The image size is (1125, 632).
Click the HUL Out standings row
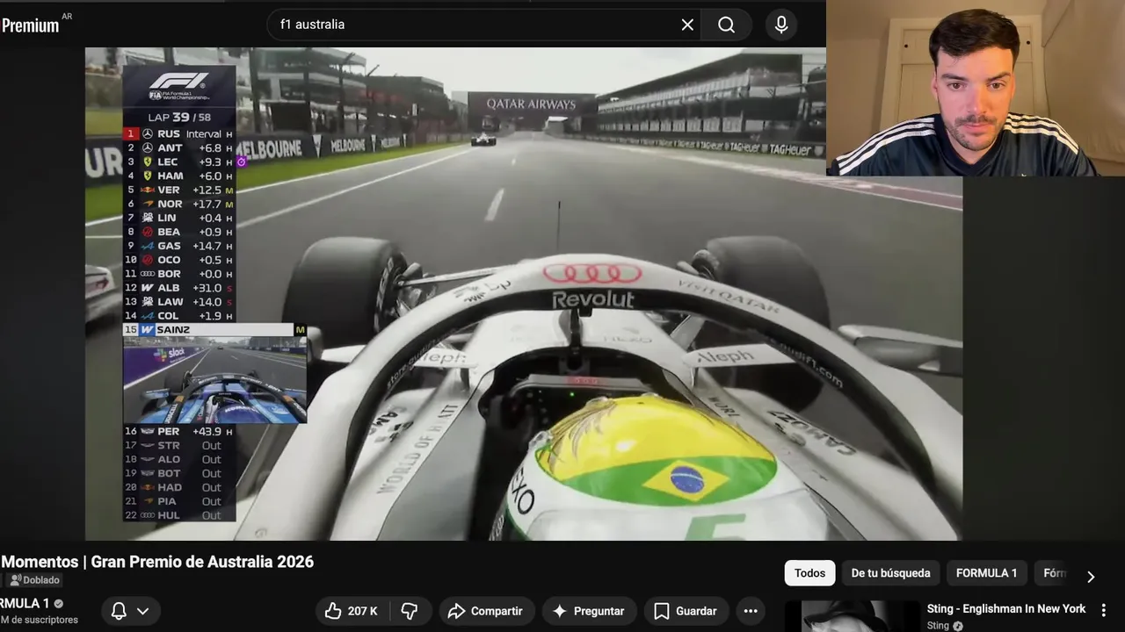pos(179,515)
